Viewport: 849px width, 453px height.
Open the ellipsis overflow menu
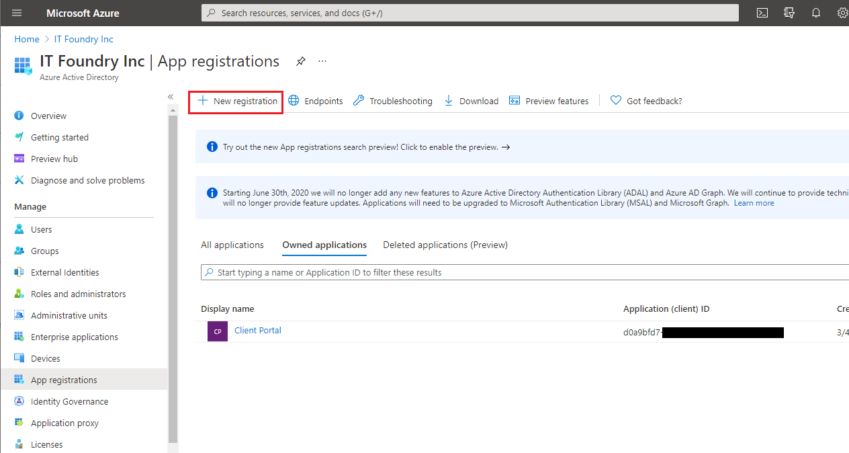point(322,60)
